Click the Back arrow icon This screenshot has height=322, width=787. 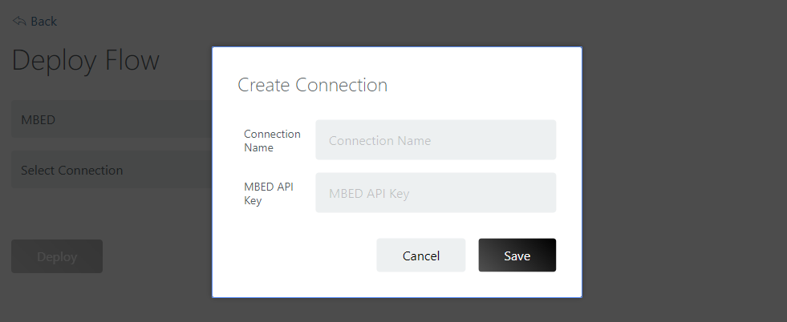coord(19,21)
